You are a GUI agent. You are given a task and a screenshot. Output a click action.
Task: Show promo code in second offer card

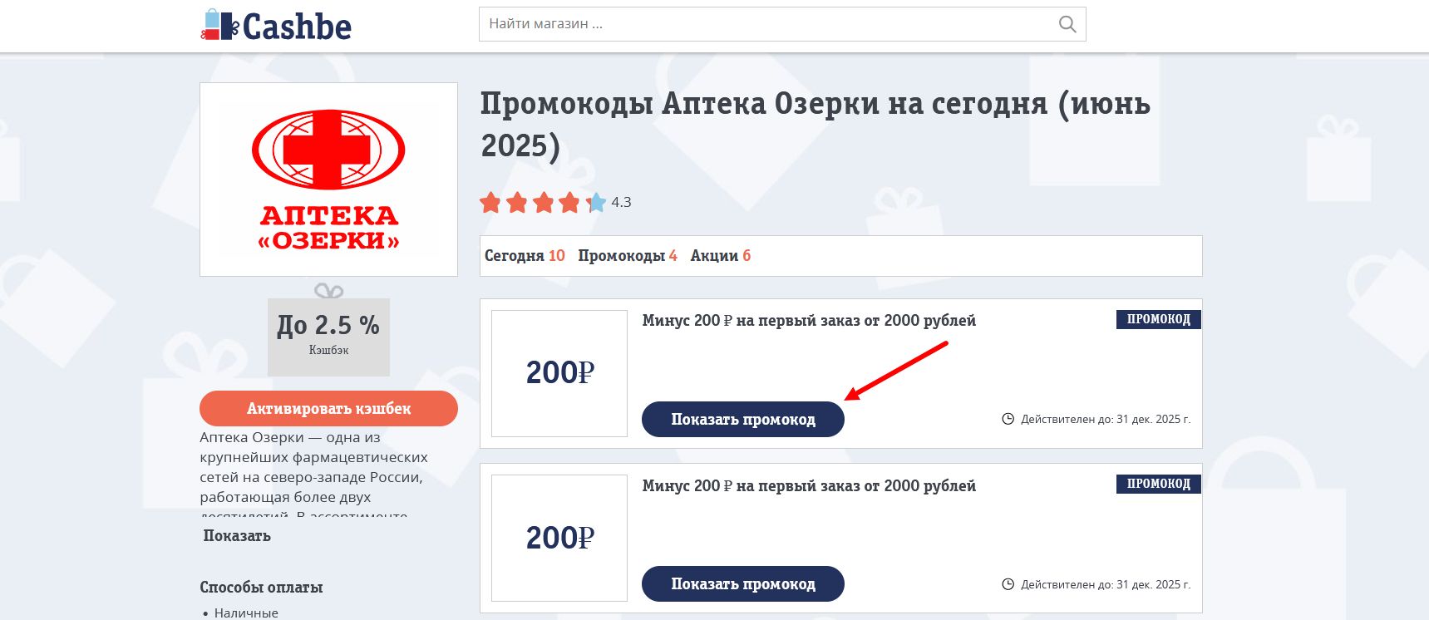point(743,584)
